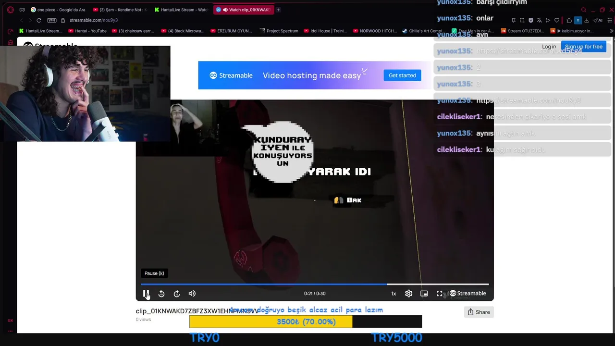Open the NORWOOD HITCH bookmark
The image size is (615, 346).
point(375,31)
